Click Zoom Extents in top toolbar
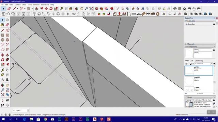This screenshot has width=218, height=122. point(91,9)
